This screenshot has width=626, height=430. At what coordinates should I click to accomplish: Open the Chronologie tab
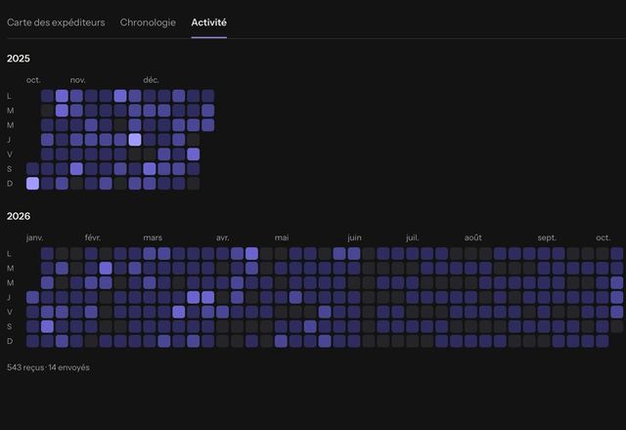148,22
